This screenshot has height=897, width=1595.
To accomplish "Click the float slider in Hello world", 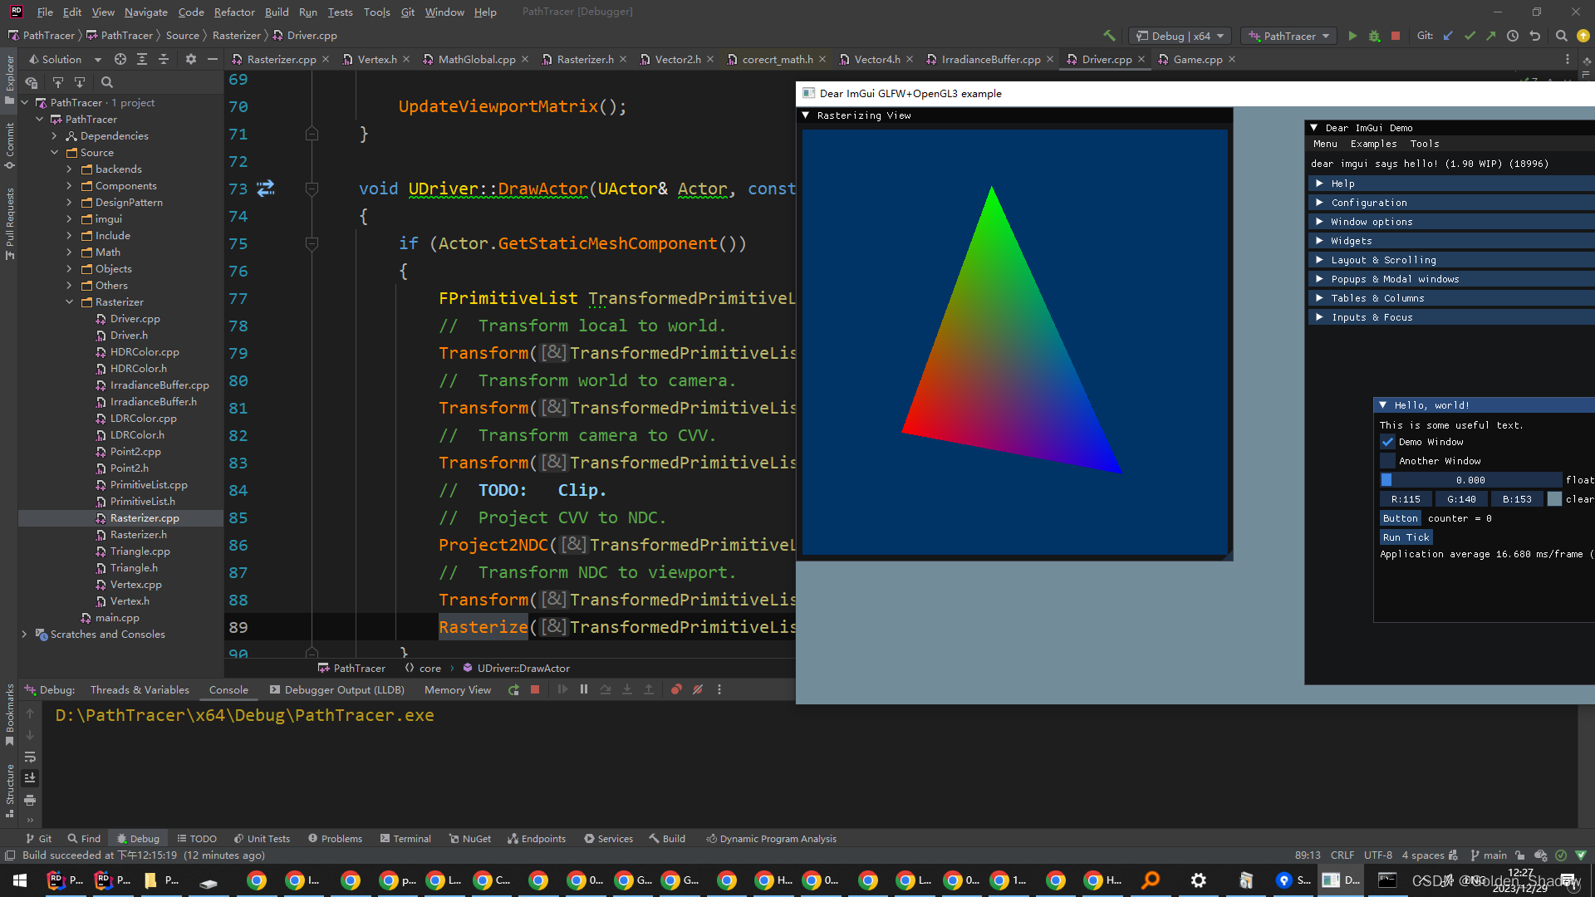I will point(1470,480).
